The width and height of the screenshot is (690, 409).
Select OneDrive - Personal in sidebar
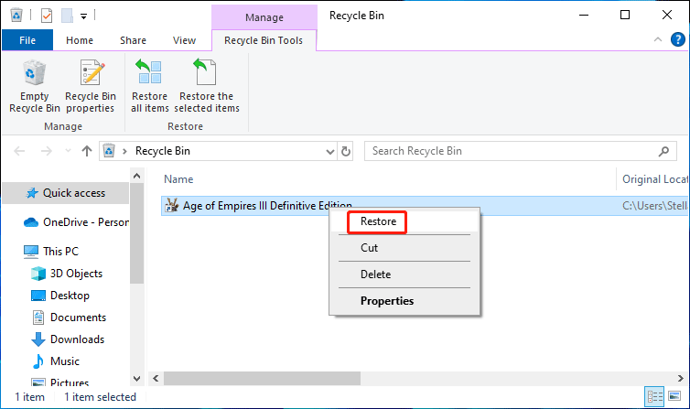pyautogui.click(x=86, y=222)
